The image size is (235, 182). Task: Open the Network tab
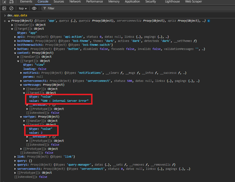coord(75,2)
